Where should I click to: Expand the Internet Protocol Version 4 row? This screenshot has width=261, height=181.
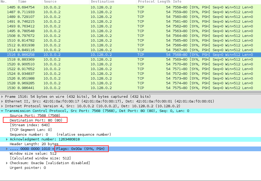click(2, 106)
